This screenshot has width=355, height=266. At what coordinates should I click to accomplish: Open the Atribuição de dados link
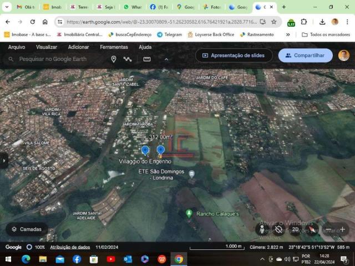tap(70, 247)
